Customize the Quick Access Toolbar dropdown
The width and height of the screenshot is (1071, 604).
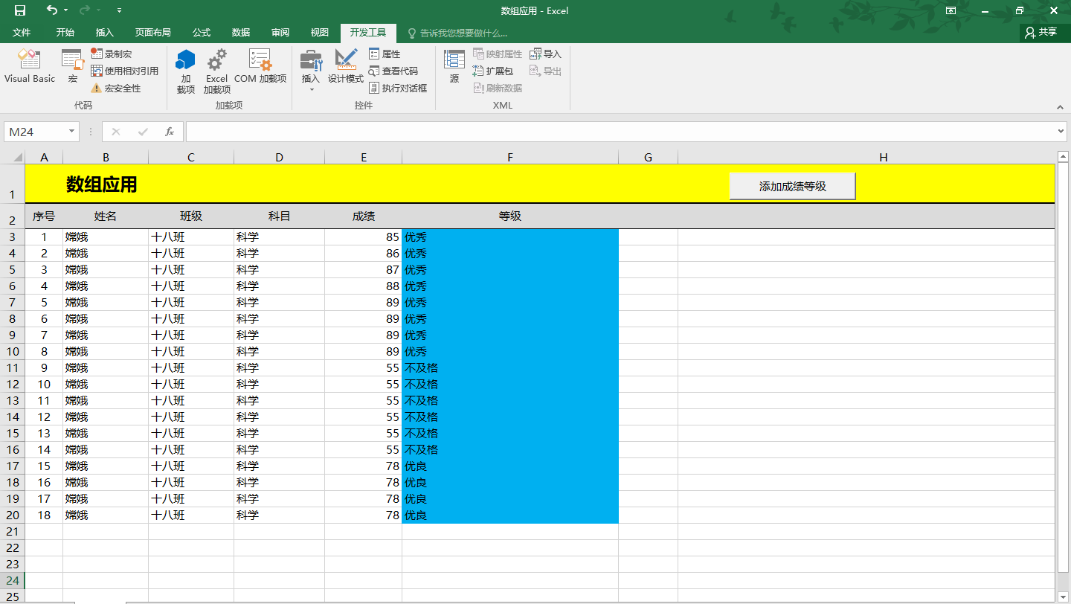click(x=120, y=10)
